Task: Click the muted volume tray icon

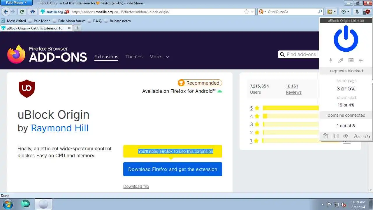Action: [344, 204]
